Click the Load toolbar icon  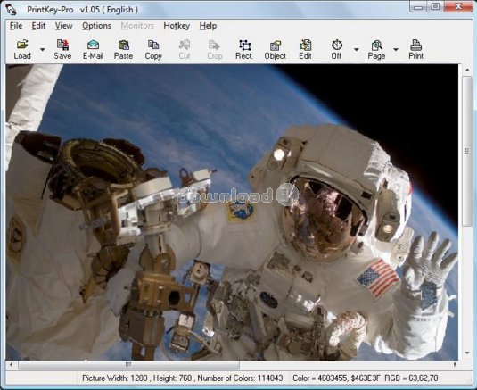point(22,49)
